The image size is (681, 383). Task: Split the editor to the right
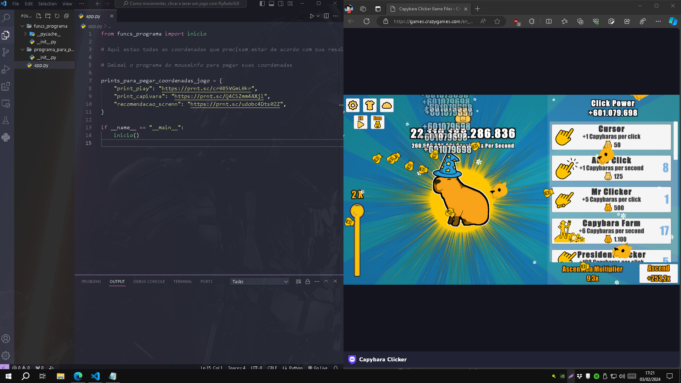click(326, 16)
